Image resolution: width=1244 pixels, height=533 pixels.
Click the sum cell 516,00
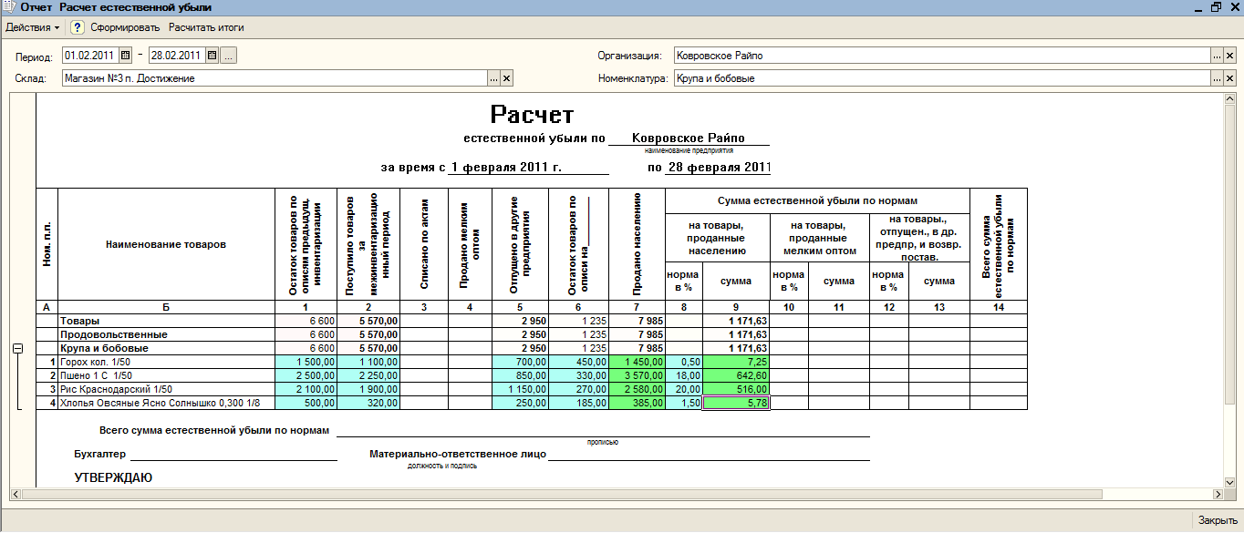click(x=736, y=390)
